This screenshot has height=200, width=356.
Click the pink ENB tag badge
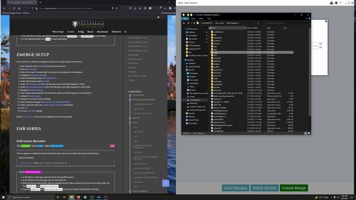pos(112,146)
